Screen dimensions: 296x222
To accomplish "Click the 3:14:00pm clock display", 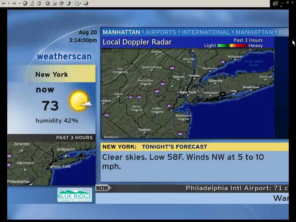I will click(x=83, y=40).
